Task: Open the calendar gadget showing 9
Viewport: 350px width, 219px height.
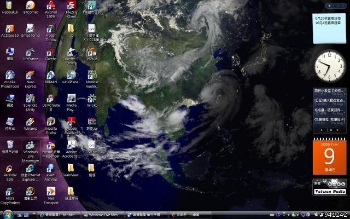Action: click(329, 157)
